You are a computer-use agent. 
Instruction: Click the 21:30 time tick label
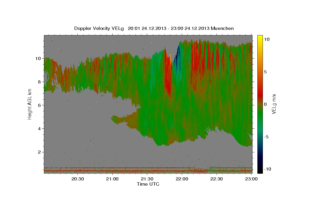tap(147, 179)
